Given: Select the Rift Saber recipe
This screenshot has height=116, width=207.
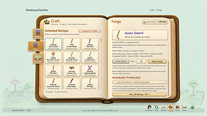Looking at the screenshot, I should 53,71.
